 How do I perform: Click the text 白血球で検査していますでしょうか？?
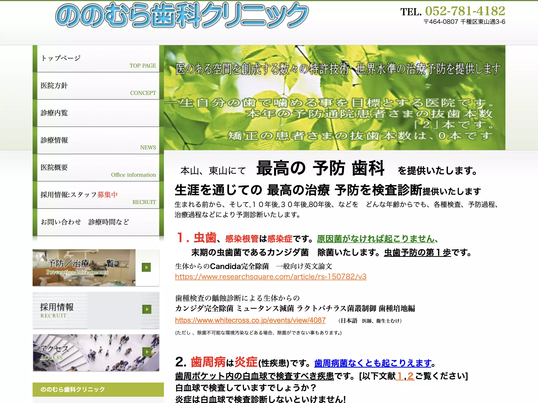coord(246,388)
